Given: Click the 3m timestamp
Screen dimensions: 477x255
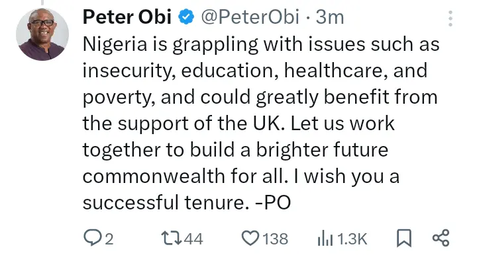Looking at the screenshot, I should coord(330,17).
